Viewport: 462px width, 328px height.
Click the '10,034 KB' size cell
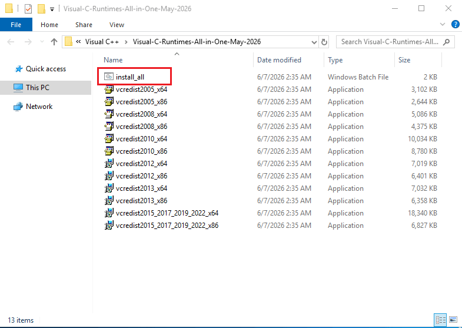[x=423, y=139]
